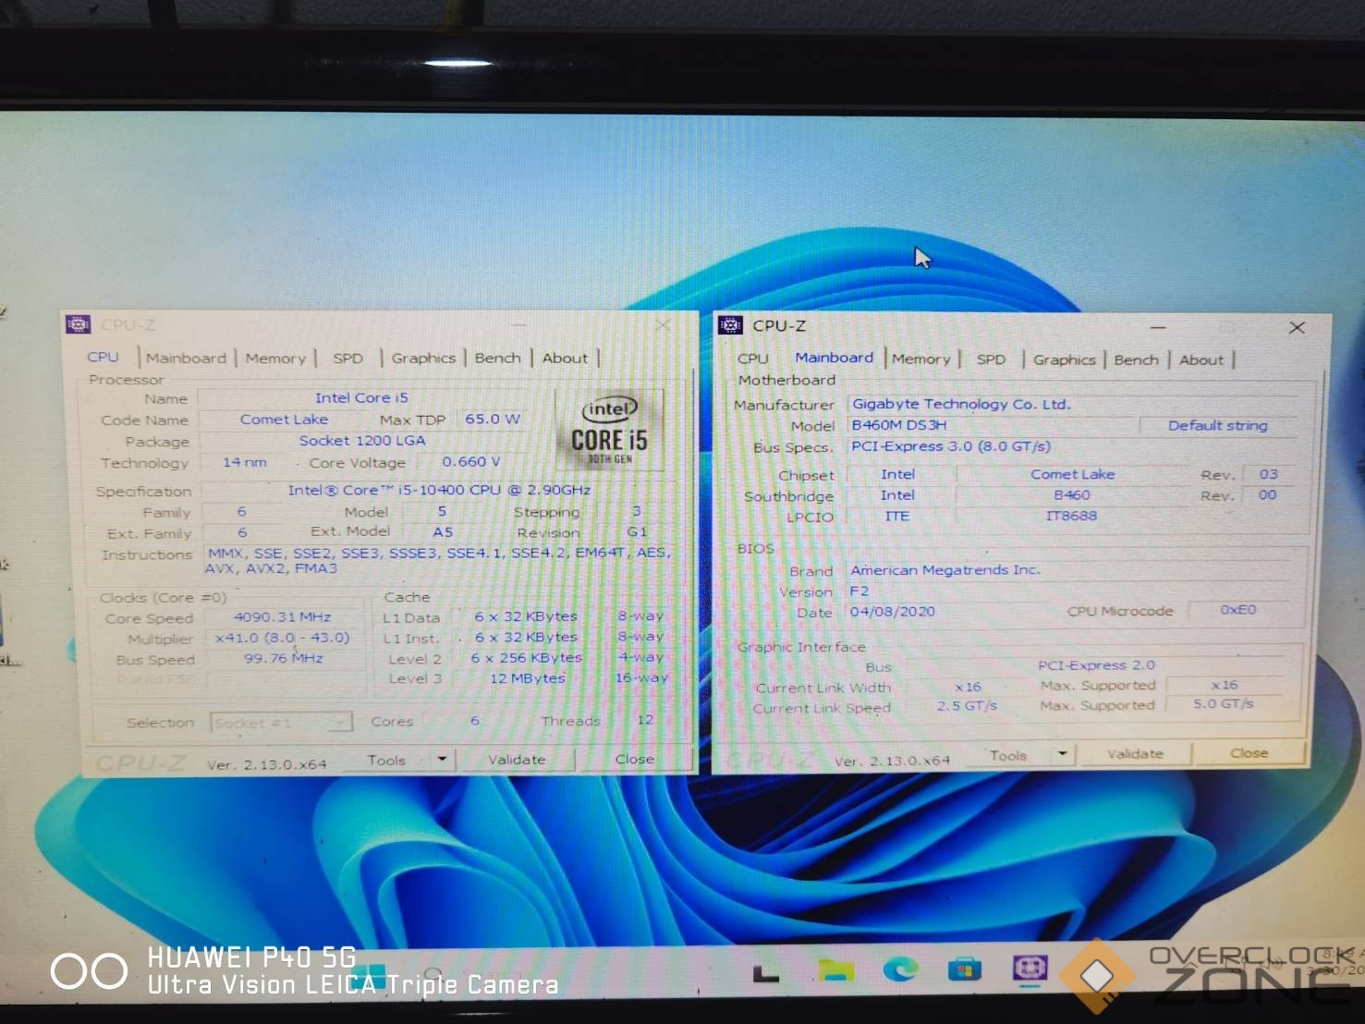Image resolution: width=1365 pixels, height=1024 pixels.
Task: Show the About tab in the Processor window
Action: 565,359
